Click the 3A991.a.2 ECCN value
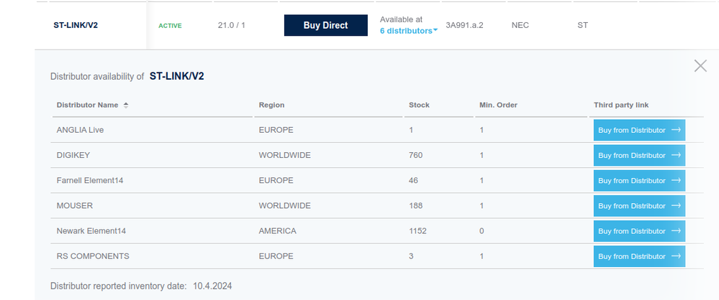Screen dimensions: 719x300 pyautogui.click(x=464, y=25)
